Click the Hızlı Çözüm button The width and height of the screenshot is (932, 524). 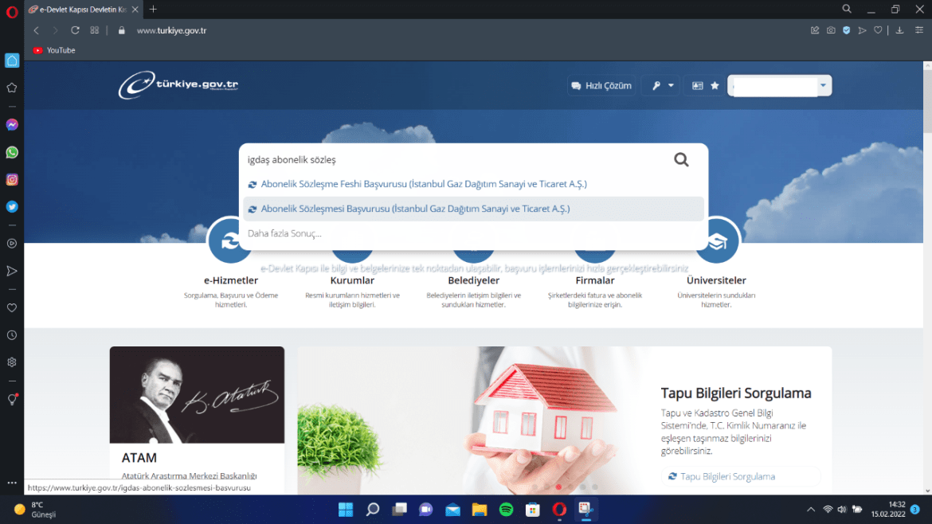[601, 86]
